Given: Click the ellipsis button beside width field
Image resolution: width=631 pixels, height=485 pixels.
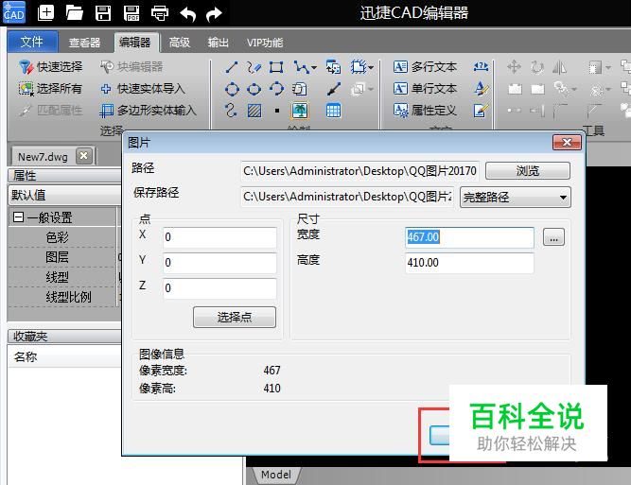Looking at the screenshot, I should tap(553, 237).
